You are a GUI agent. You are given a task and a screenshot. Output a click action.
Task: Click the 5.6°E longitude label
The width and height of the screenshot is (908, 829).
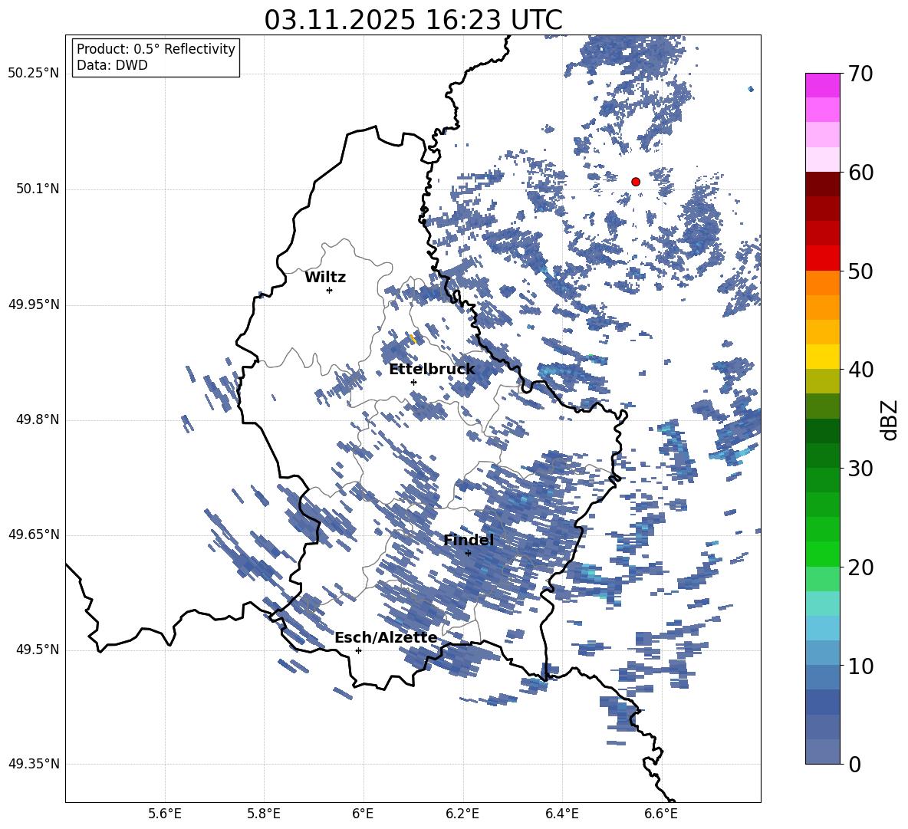coord(165,814)
